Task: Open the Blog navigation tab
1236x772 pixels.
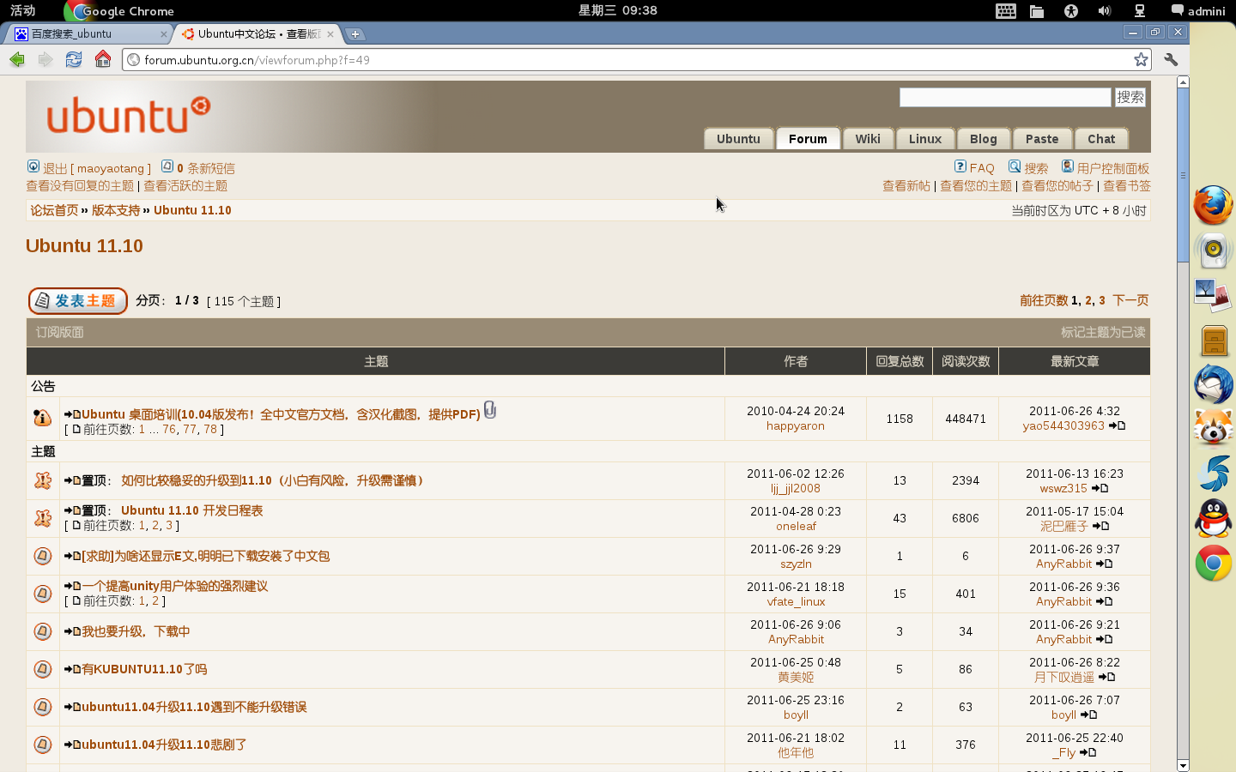Action: pyautogui.click(x=984, y=139)
